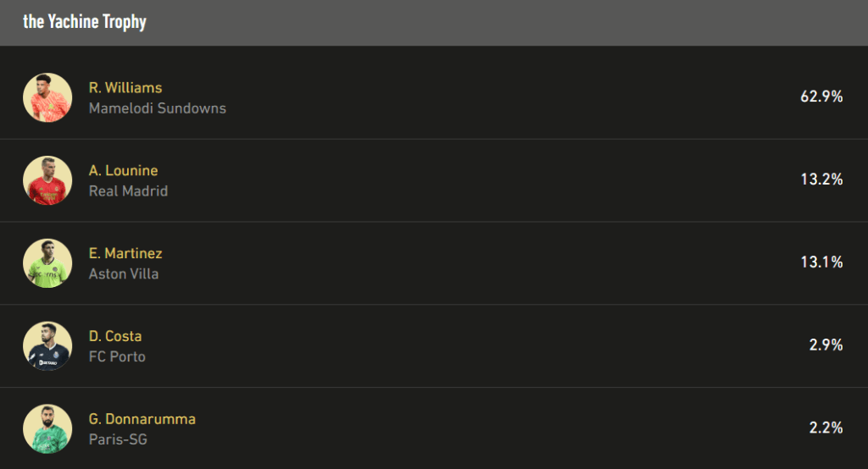Click the Real Madrid club label

129,191
